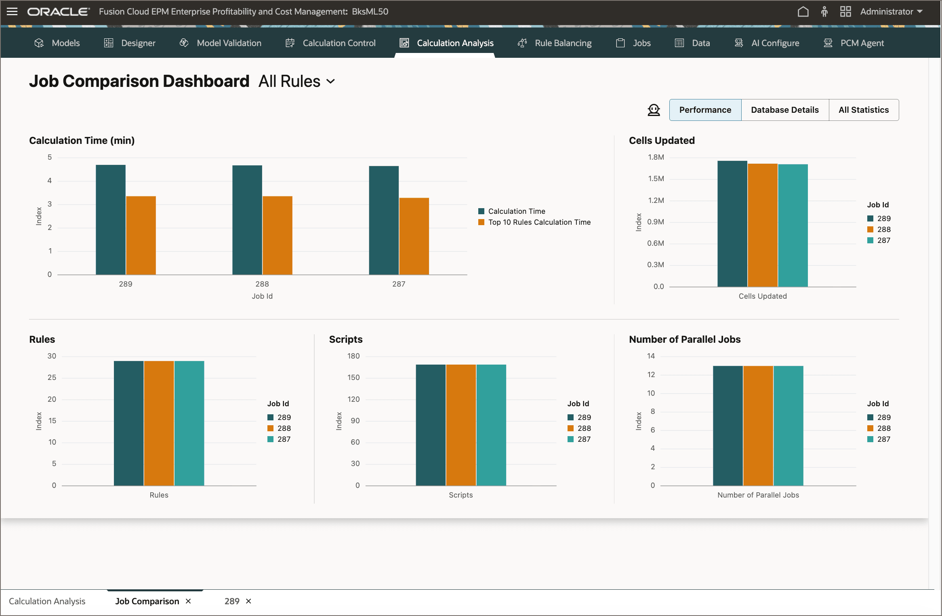Open the Models section icon
The height and width of the screenshot is (616, 942).
click(x=39, y=43)
